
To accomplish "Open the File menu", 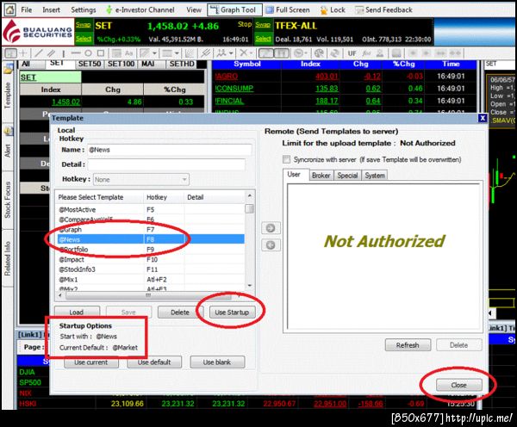I will point(27,9).
